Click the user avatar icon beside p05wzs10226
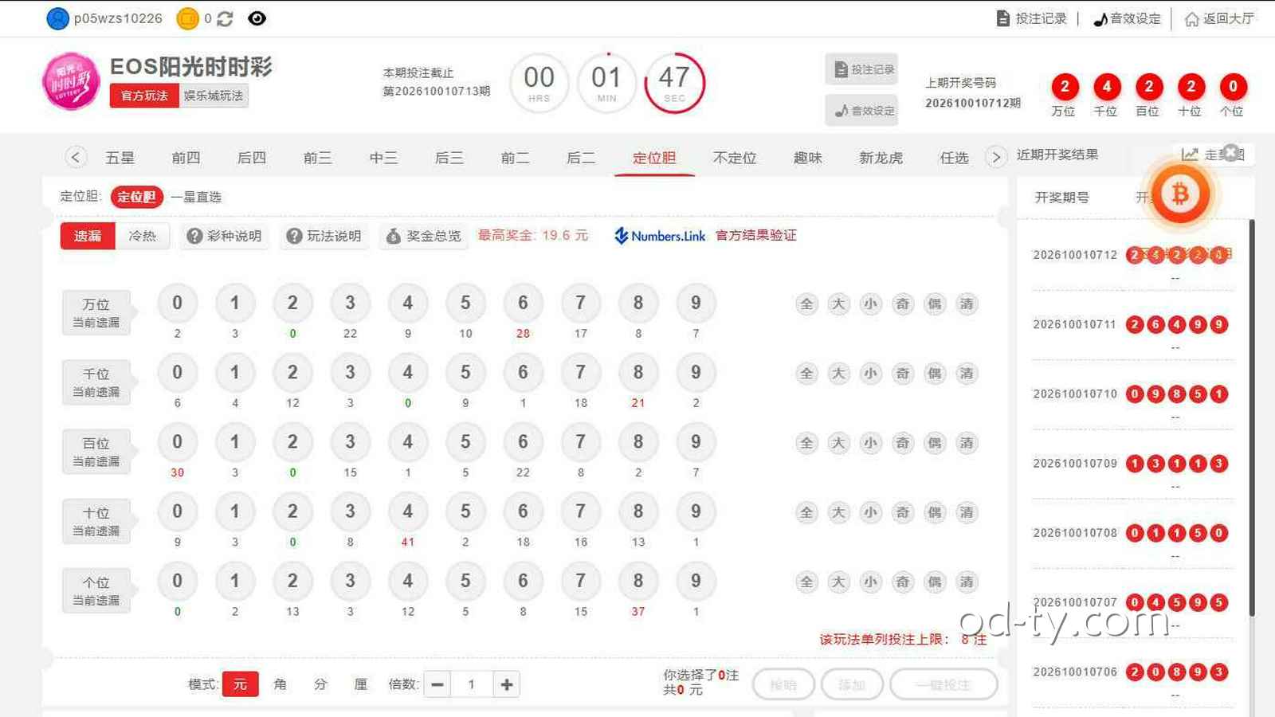This screenshot has height=717, width=1275. pos(58,18)
